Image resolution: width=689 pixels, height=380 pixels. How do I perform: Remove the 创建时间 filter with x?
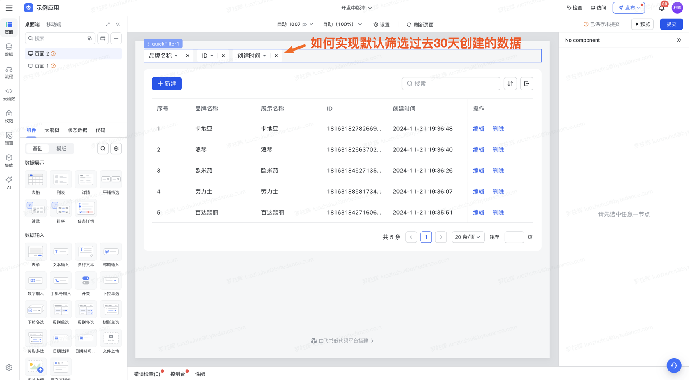tap(276, 56)
